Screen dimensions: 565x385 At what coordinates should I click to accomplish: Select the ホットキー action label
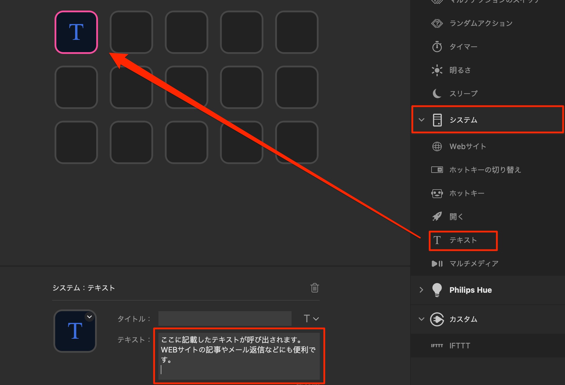pyautogui.click(x=467, y=193)
